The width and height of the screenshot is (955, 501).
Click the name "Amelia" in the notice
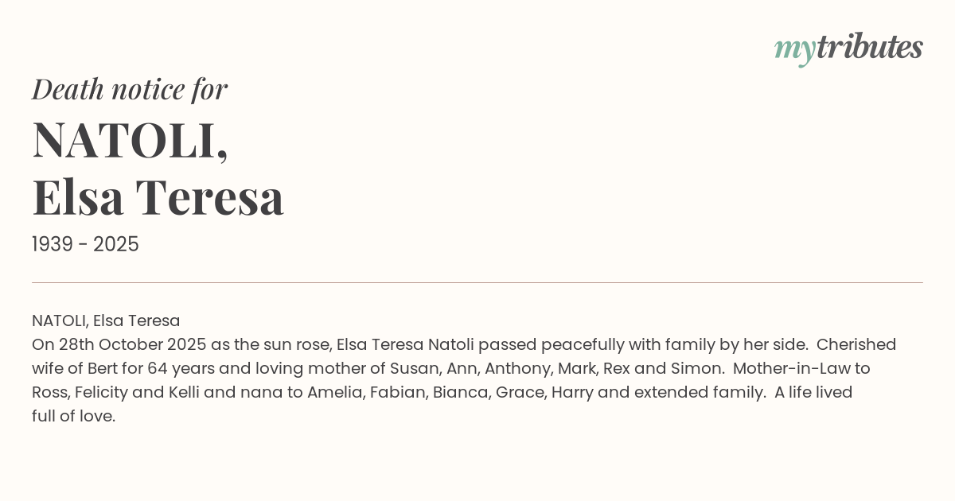334,392
